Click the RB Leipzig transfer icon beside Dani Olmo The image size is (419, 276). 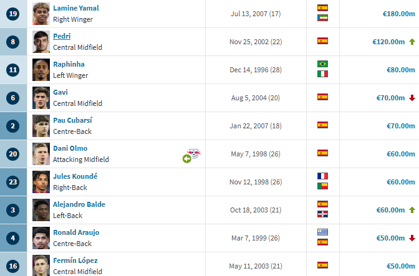(x=191, y=156)
